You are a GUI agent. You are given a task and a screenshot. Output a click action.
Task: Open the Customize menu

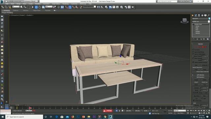tap(74, 4)
